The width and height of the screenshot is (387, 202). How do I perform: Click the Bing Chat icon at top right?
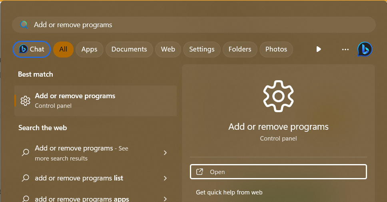pos(365,49)
